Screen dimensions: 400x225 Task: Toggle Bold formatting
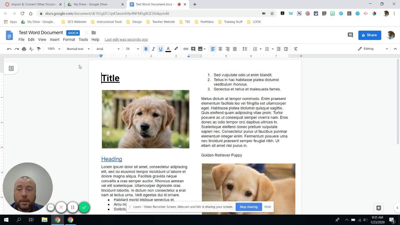pos(146,49)
